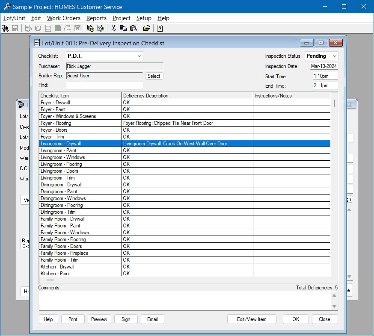Click the house toolbar icon
The height and width of the screenshot is (336, 374).
77,28
